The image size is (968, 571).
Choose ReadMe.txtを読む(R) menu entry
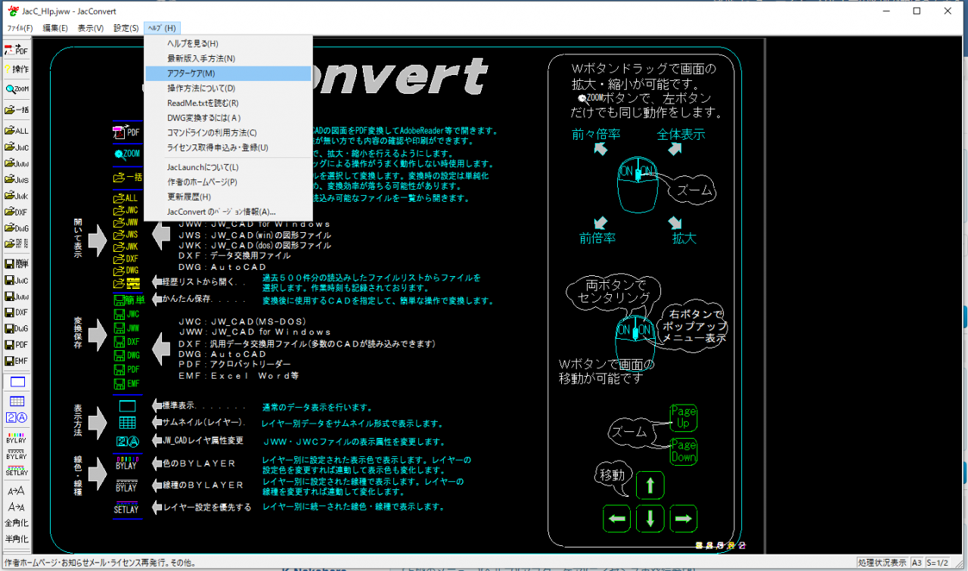(203, 103)
